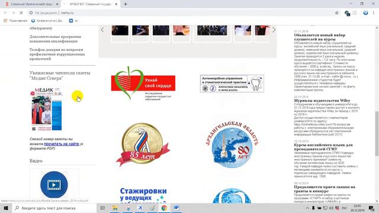Open the second bookmark in bookmarks bar
This screenshot has width=379, height=213.
[x=47, y=21]
